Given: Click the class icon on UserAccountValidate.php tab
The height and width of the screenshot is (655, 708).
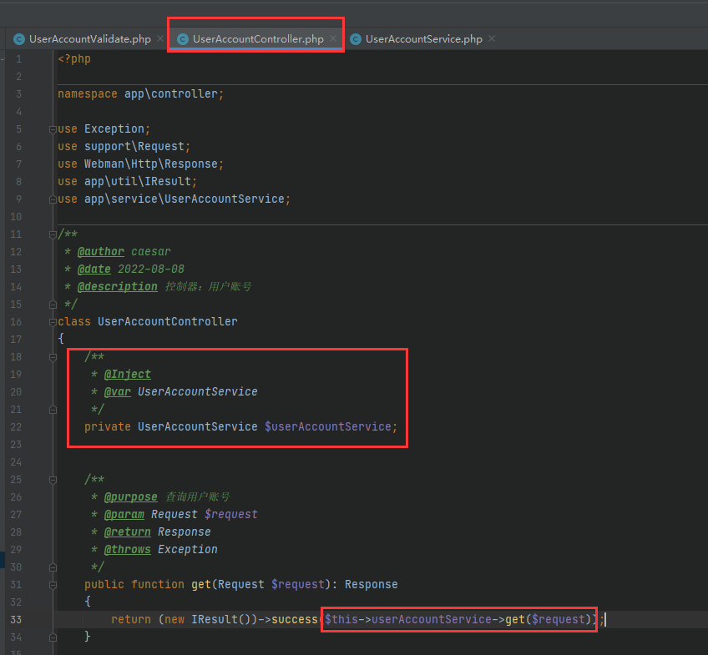Looking at the screenshot, I should tap(19, 39).
